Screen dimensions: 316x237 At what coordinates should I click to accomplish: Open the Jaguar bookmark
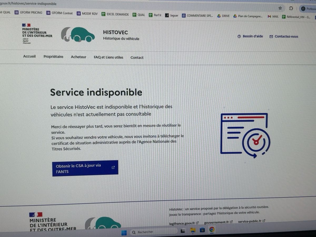pos(172,15)
